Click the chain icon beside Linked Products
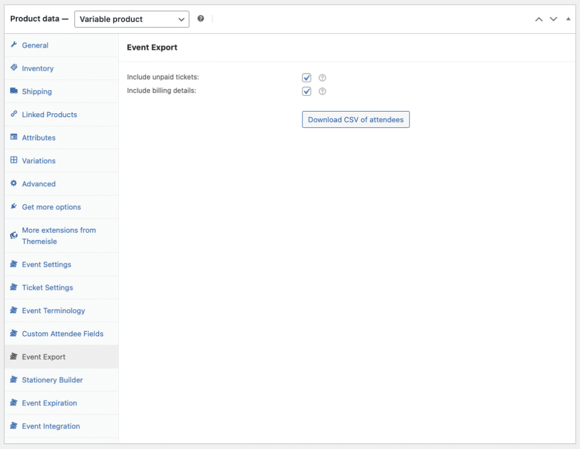This screenshot has height=449, width=580. [14, 114]
